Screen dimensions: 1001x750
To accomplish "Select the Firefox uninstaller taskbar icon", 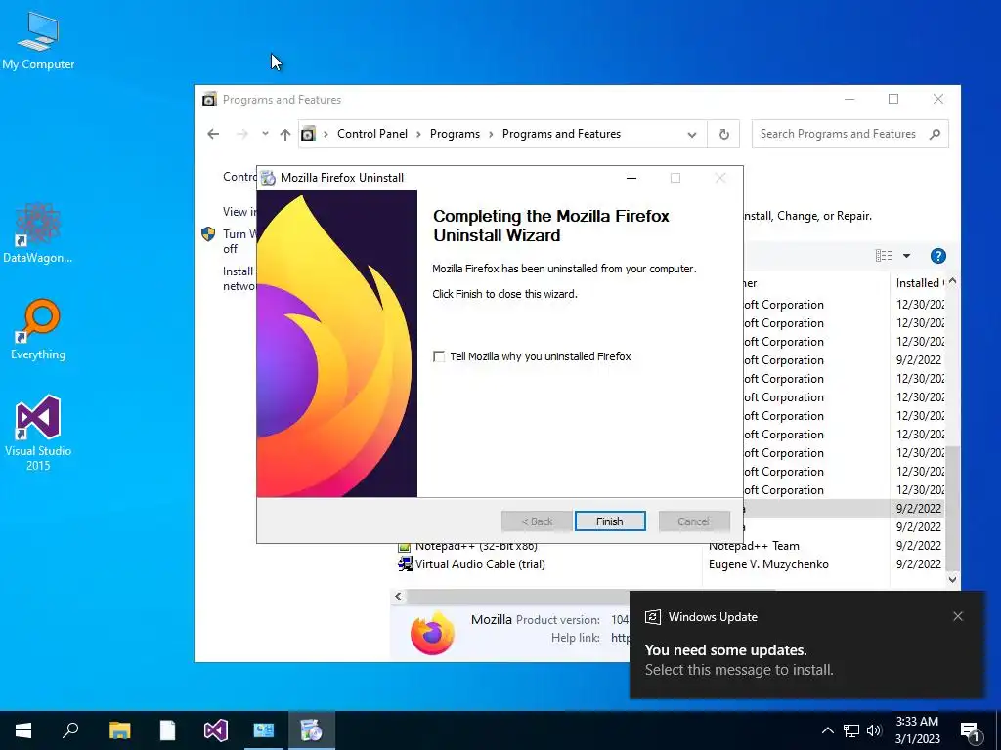I will pyautogui.click(x=312, y=730).
